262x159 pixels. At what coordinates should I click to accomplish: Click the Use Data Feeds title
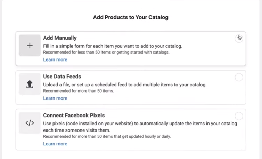pyautogui.click(x=62, y=77)
